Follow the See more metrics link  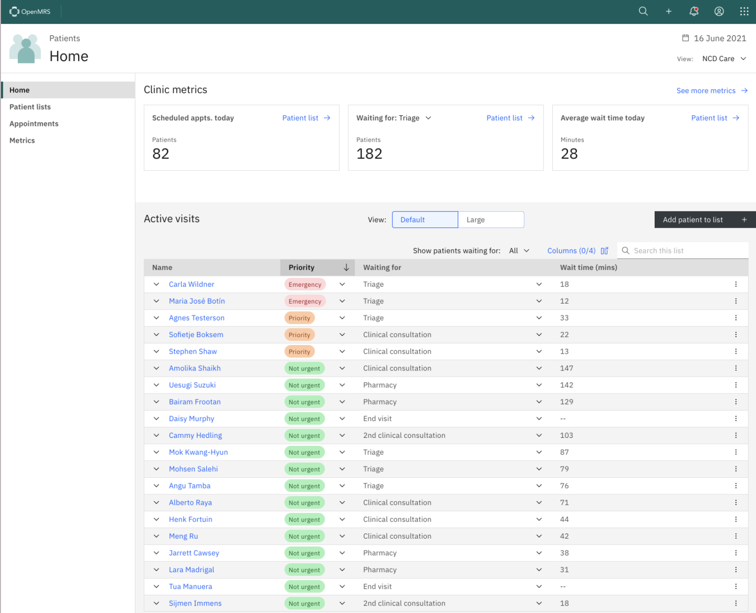[712, 91]
